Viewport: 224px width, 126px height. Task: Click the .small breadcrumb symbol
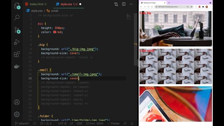tap(52, 11)
